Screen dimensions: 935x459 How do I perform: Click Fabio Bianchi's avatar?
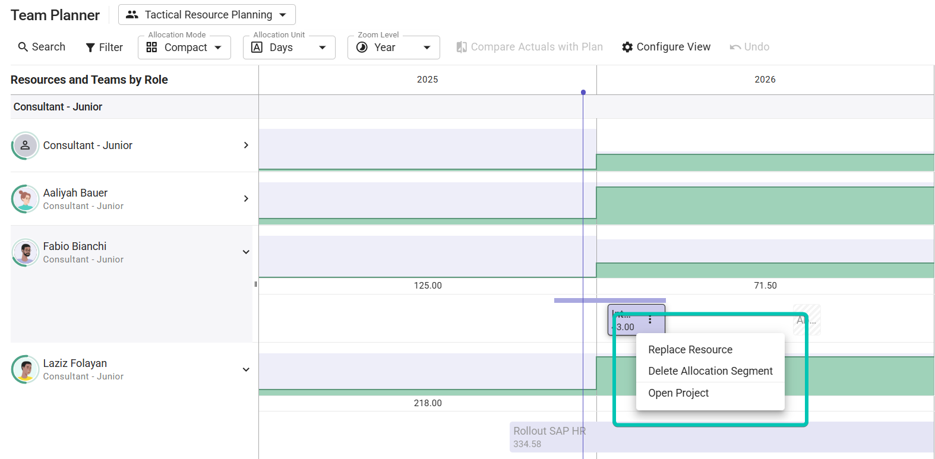point(25,252)
